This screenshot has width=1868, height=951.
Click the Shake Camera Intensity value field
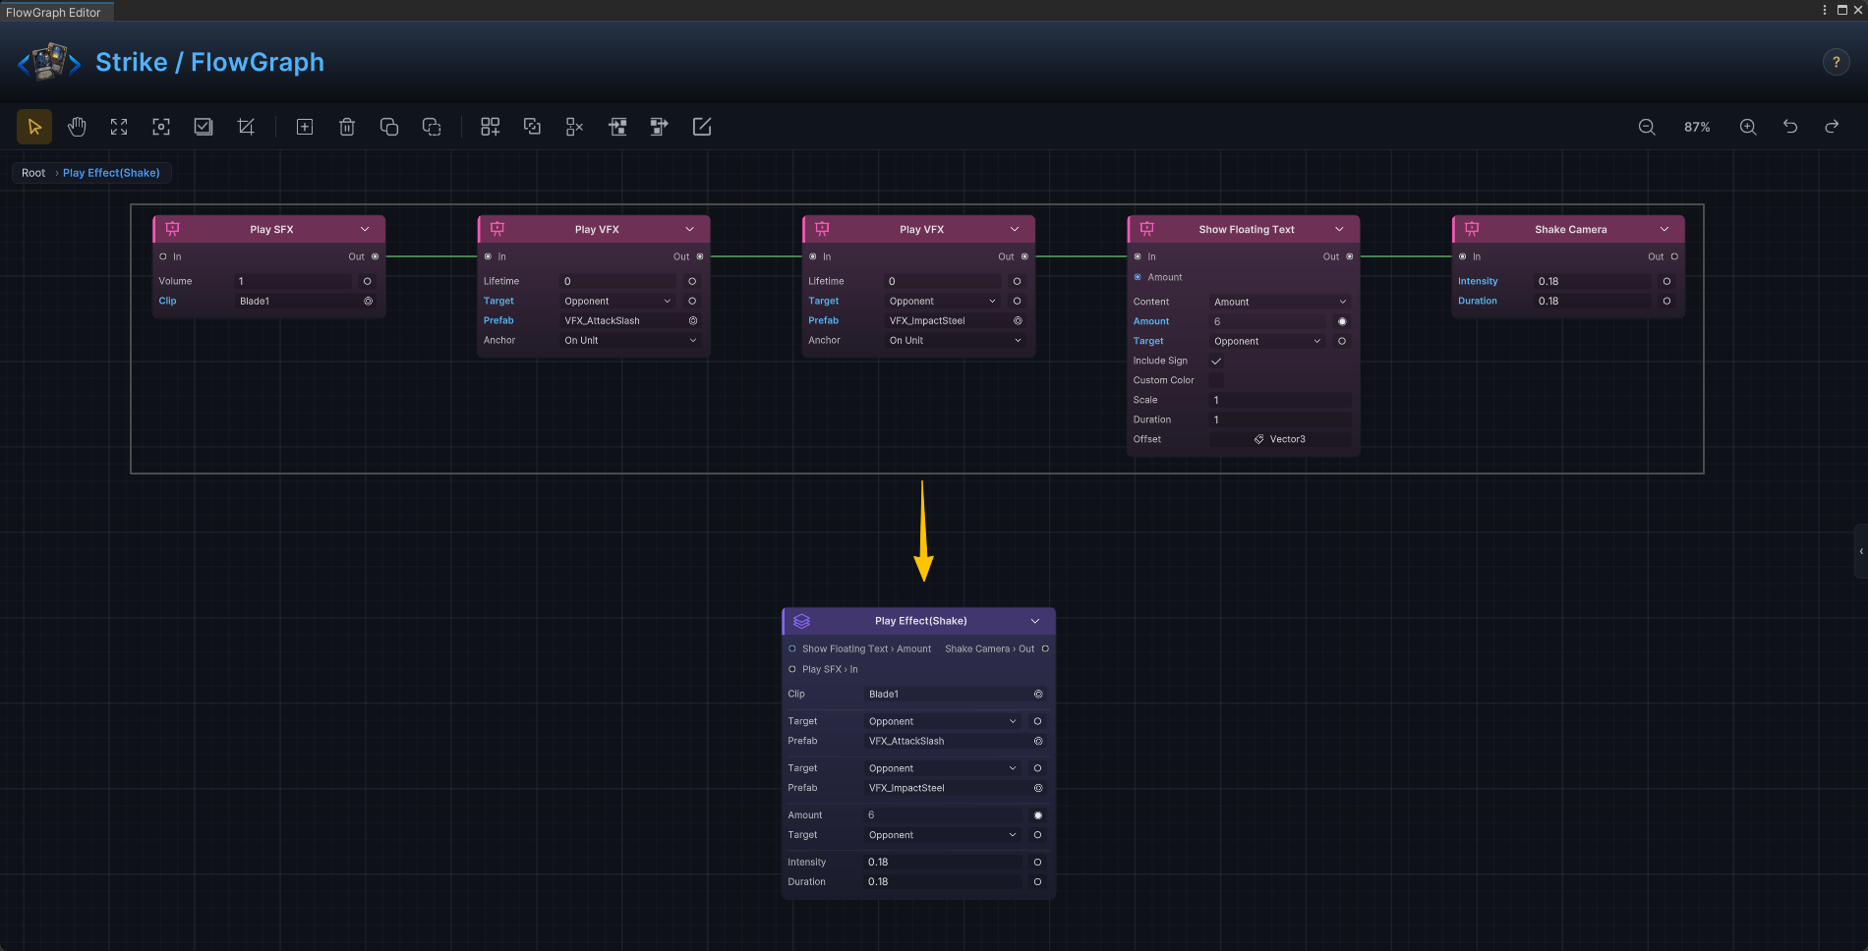(x=1593, y=281)
